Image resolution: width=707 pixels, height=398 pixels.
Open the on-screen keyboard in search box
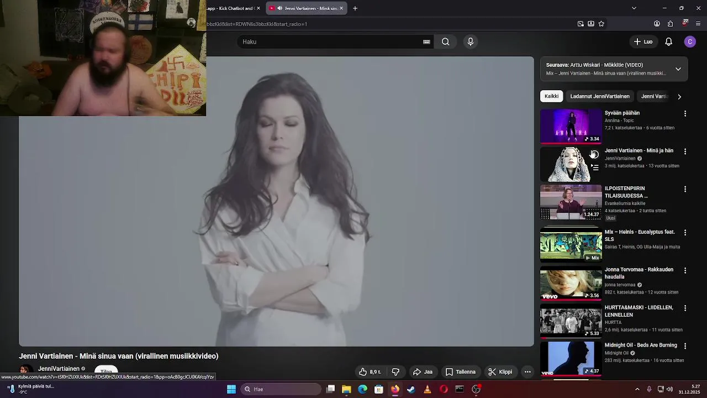[x=426, y=41]
